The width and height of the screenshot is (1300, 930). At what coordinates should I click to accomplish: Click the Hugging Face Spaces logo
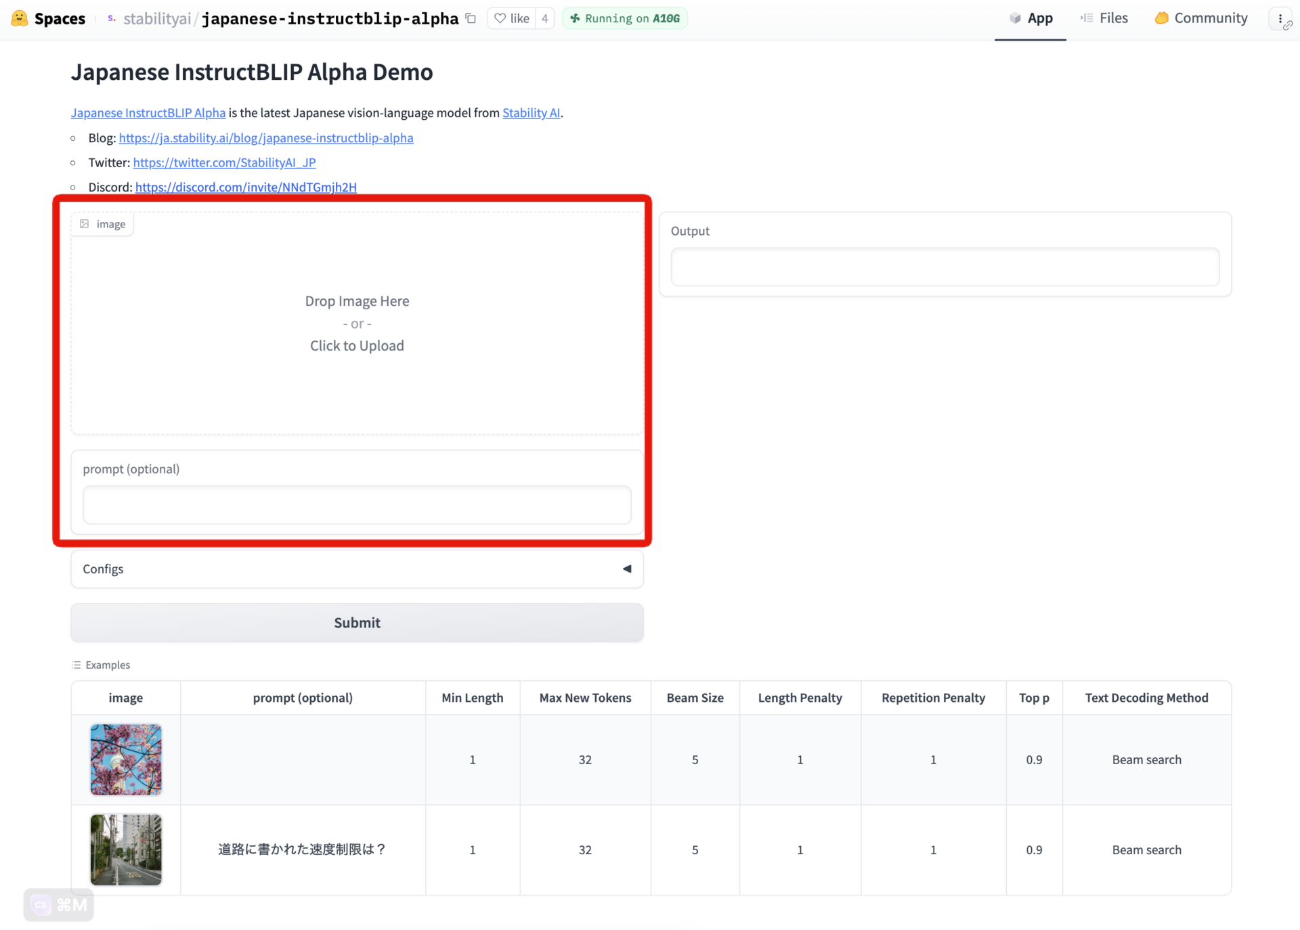point(20,18)
